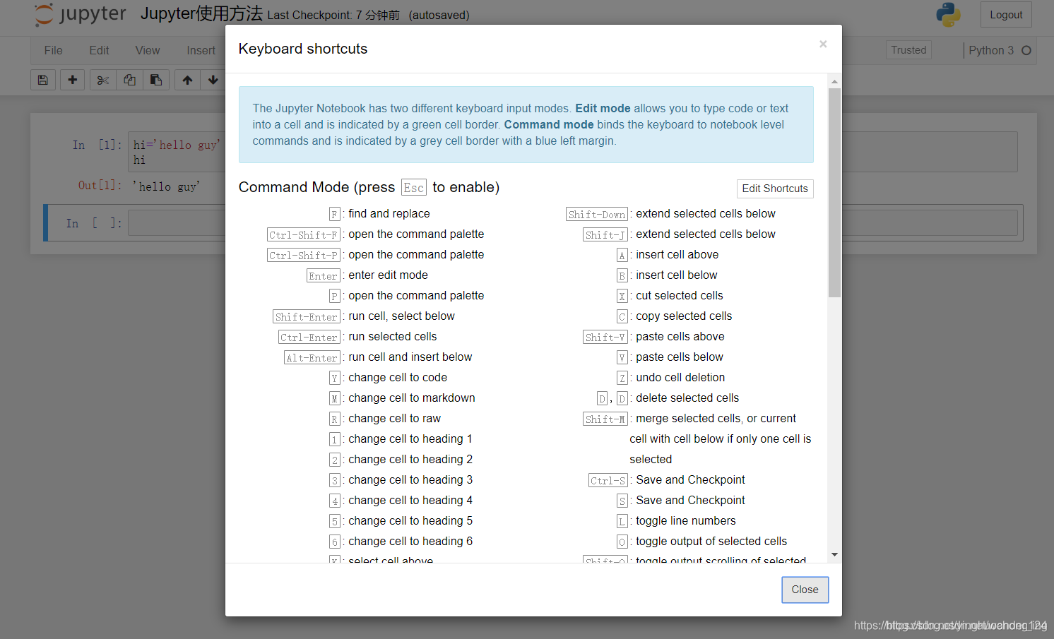The height and width of the screenshot is (639, 1054).
Task: Click the paste cells icon
Action: [x=156, y=80]
